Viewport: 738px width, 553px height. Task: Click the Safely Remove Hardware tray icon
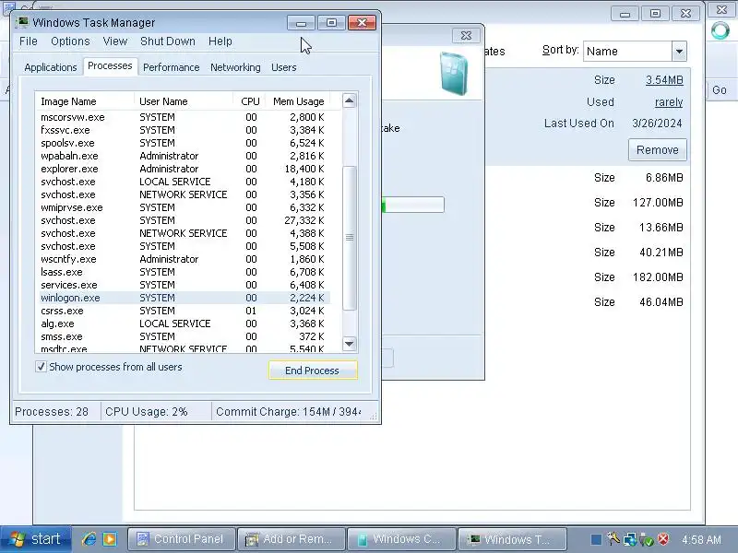click(x=647, y=539)
